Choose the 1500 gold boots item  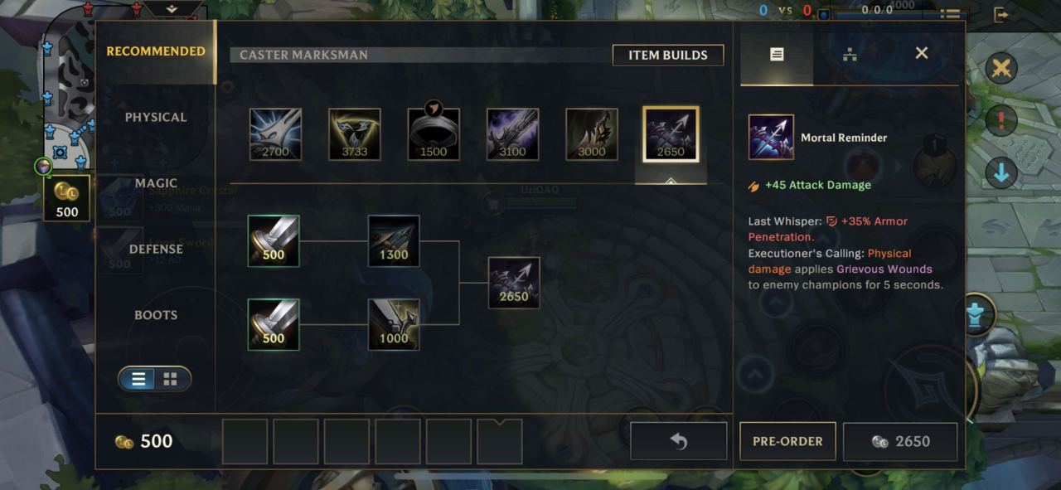[434, 134]
